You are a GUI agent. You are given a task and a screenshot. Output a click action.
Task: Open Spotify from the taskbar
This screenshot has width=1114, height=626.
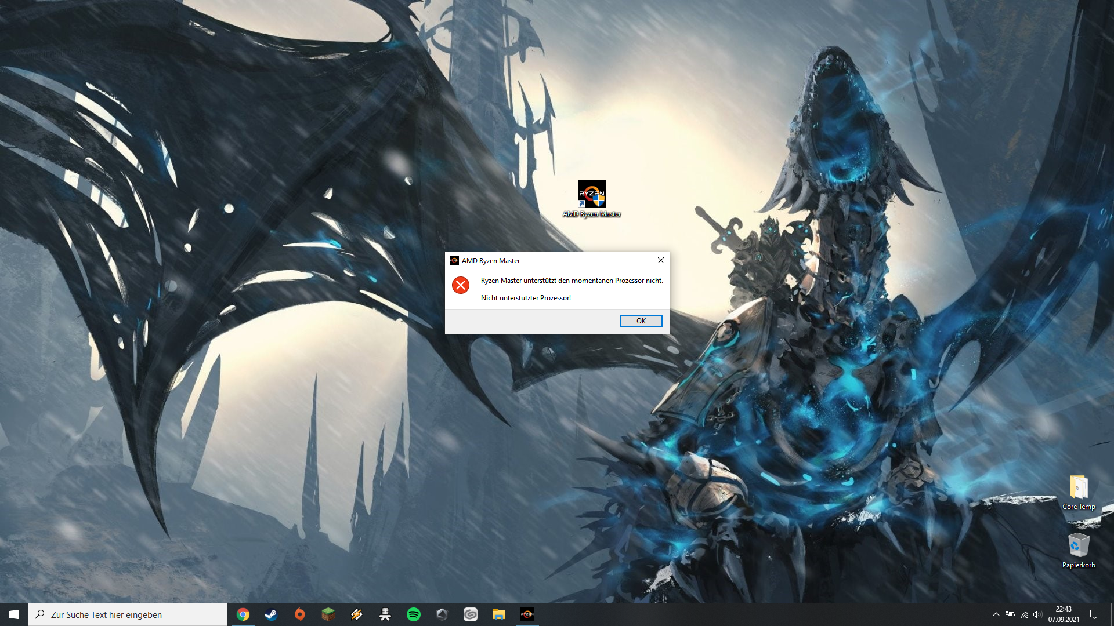coord(413,614)
